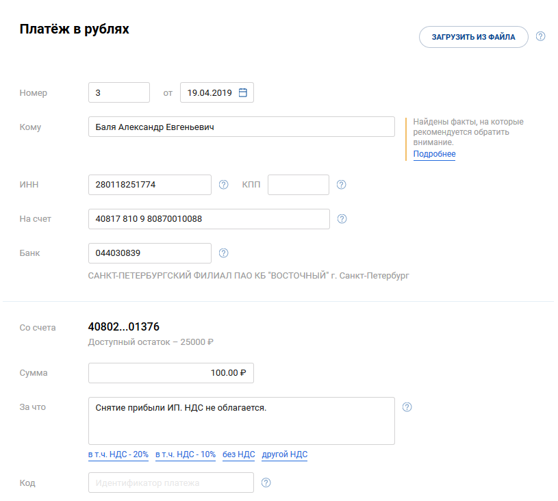Click help icon next to Код field
558x501 pixels.
coord(266,483)
